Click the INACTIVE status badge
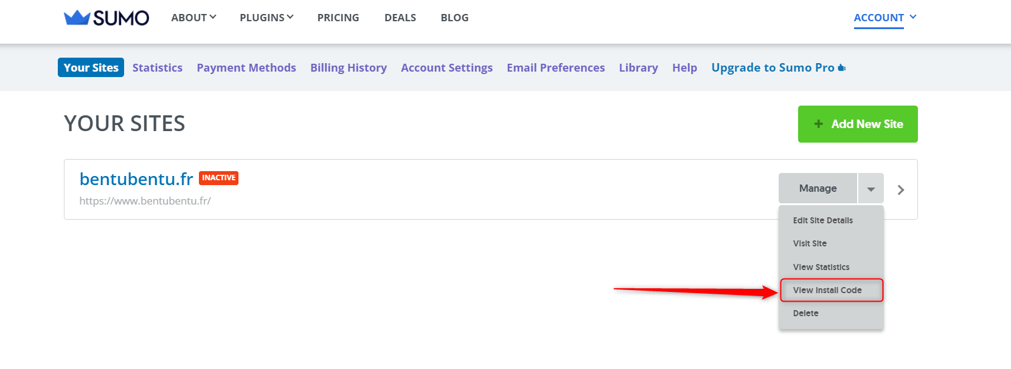 click(x=218, y=178)
